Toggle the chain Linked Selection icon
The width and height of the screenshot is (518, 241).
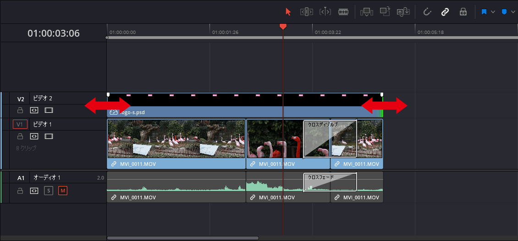click(445, 12)
